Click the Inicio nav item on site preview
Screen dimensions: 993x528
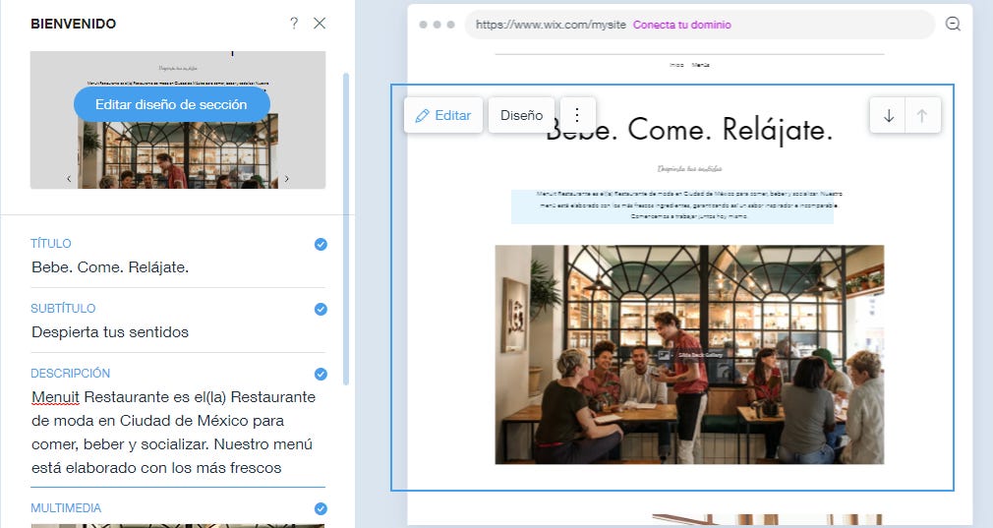click(677, 65)
